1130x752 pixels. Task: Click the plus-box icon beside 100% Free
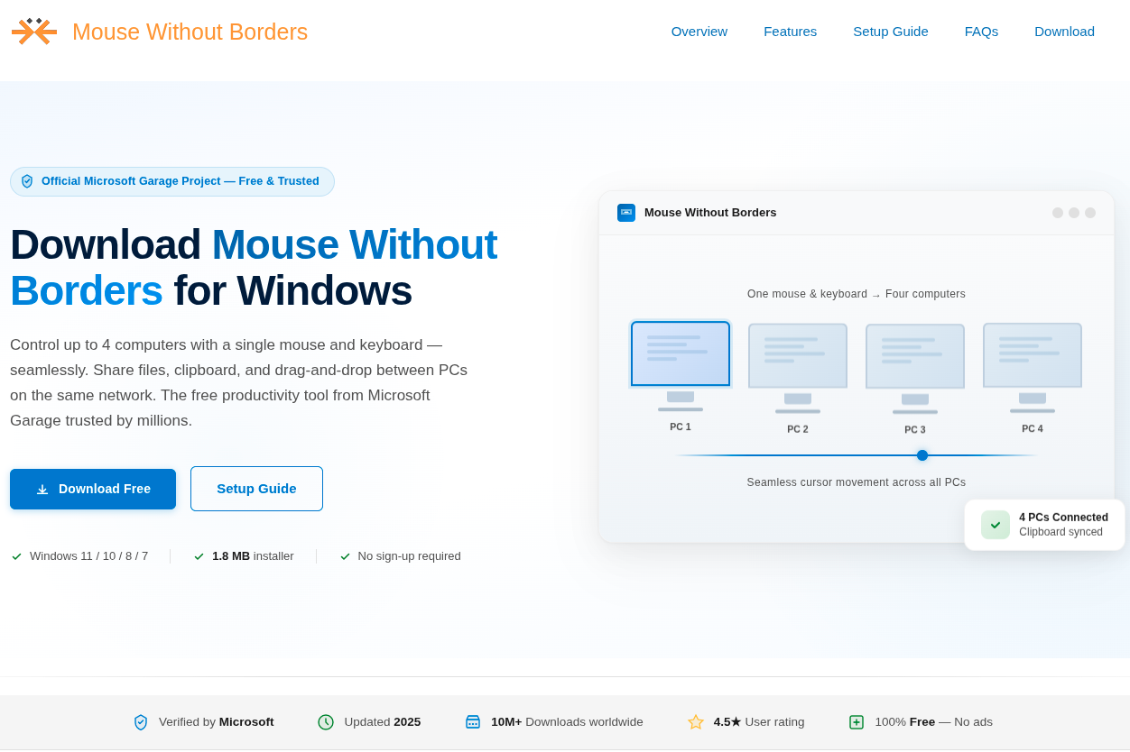pos(857,722)
